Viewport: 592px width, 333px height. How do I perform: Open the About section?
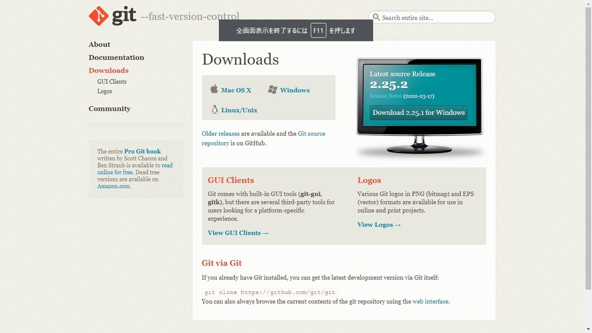pos(99,44)
